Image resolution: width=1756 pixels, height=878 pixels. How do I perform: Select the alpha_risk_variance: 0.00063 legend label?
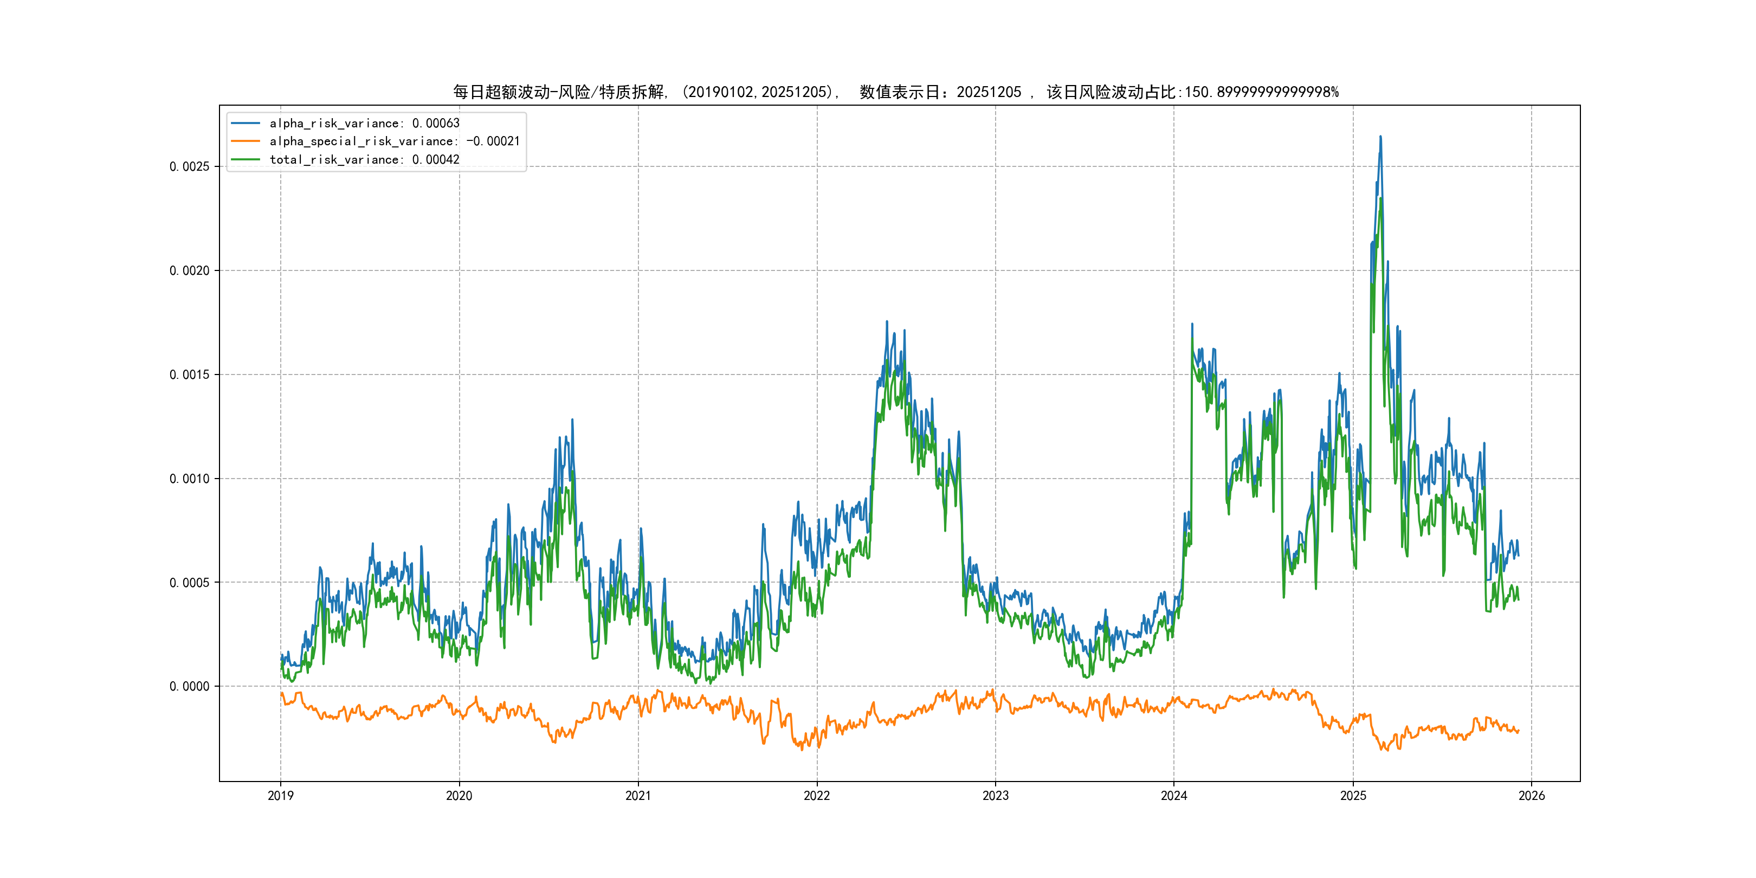[x=364, y=124]
